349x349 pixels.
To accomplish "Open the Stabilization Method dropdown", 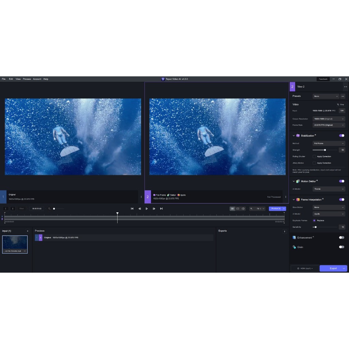I will pyautogui.click(x=329, y=143).
